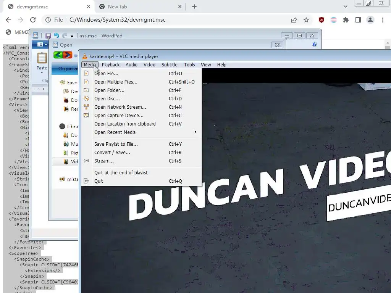Choose Open Disc... menu entry

141,99
